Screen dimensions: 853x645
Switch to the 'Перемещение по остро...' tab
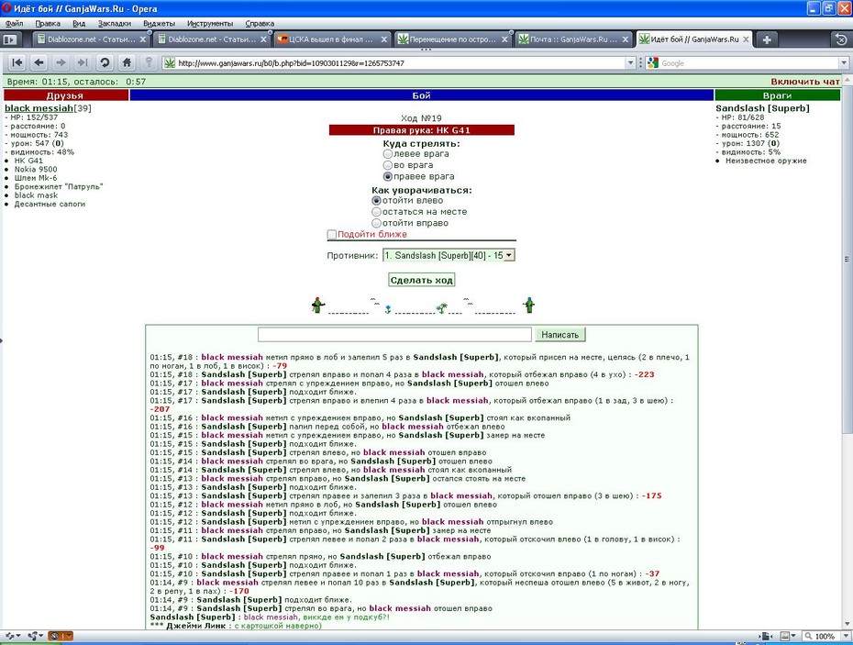tap(452, 39)
